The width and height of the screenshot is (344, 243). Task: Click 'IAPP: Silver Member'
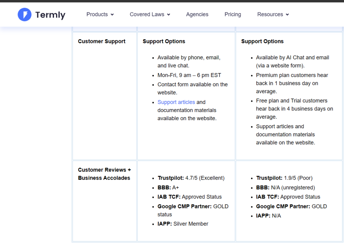tap(183, 224)
